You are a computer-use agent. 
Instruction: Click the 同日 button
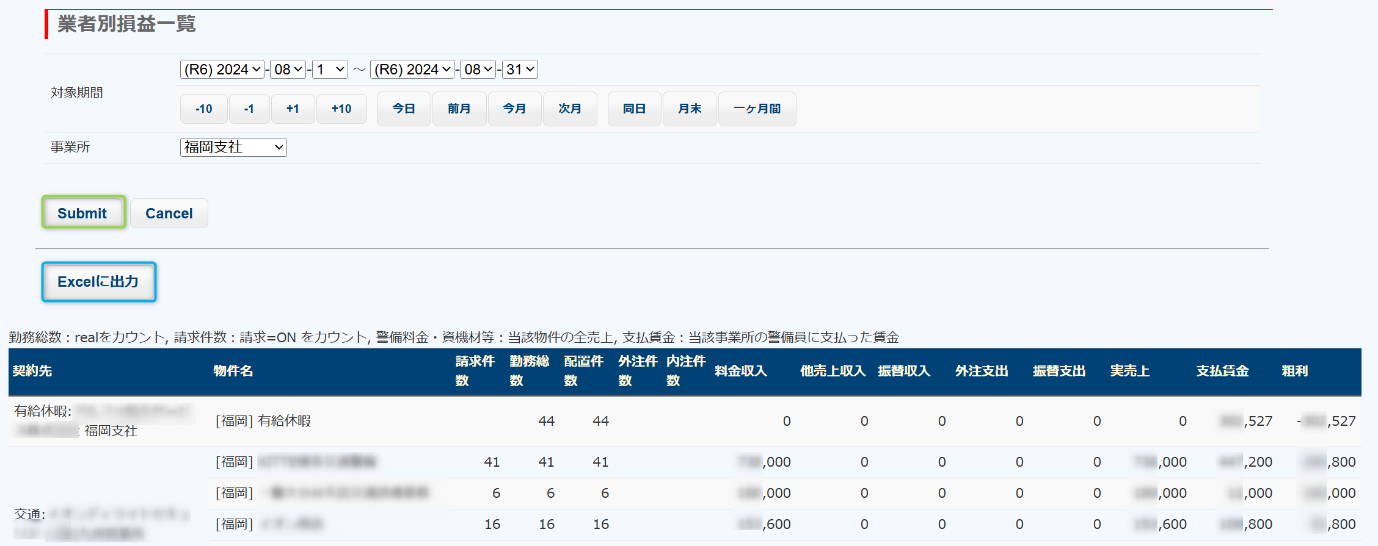[x=634, y=109]
